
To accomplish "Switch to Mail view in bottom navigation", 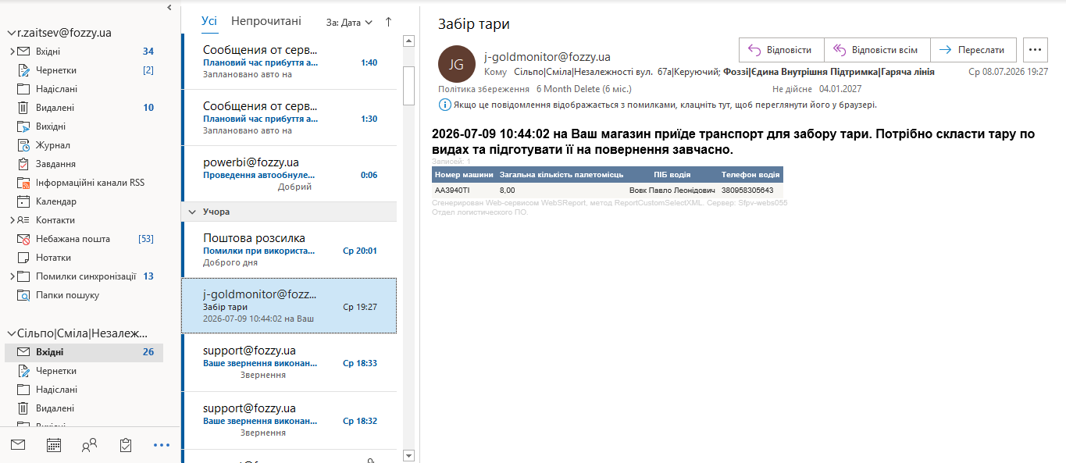I will 18,445.
